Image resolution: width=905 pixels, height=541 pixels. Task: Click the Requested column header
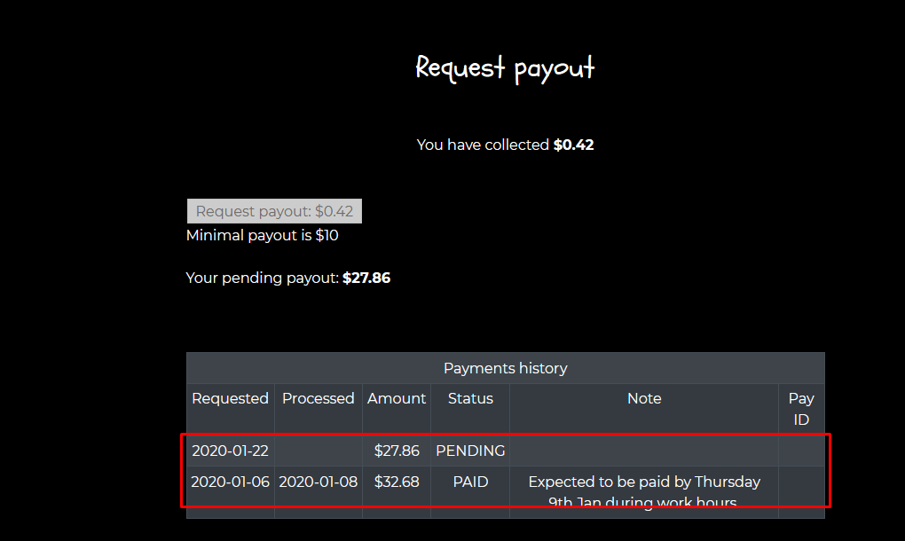[x=230, y=398]
